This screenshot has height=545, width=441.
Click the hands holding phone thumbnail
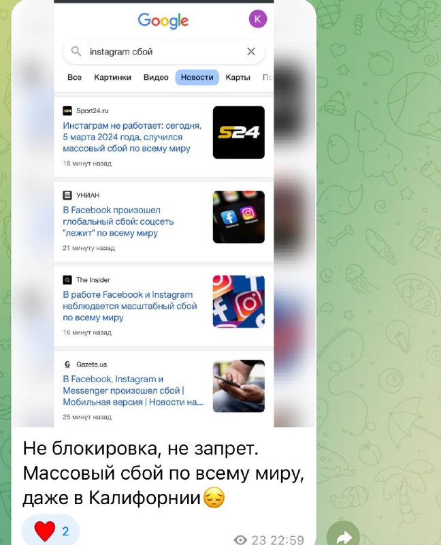[x=239, y=386]
